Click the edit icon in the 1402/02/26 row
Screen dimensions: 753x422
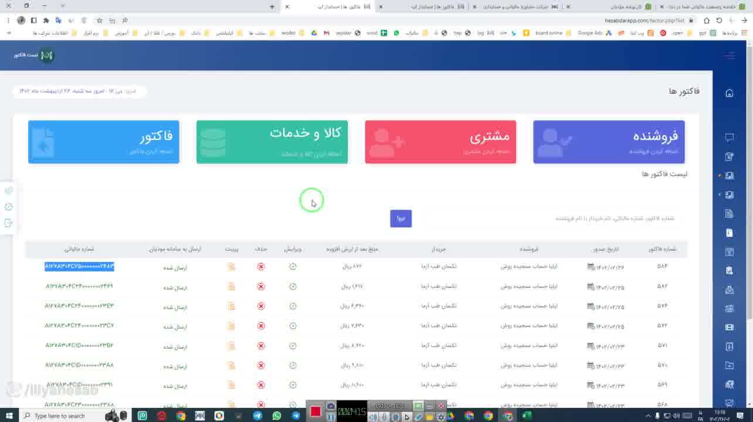click(x=293, y=267)
